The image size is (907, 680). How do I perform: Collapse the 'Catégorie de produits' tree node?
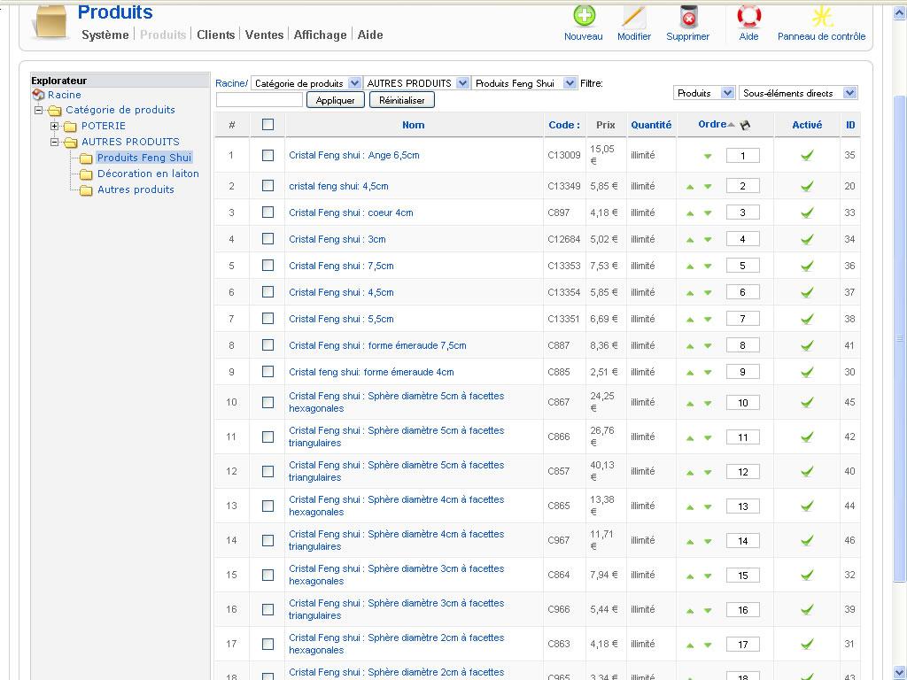[x=38, y=110]
